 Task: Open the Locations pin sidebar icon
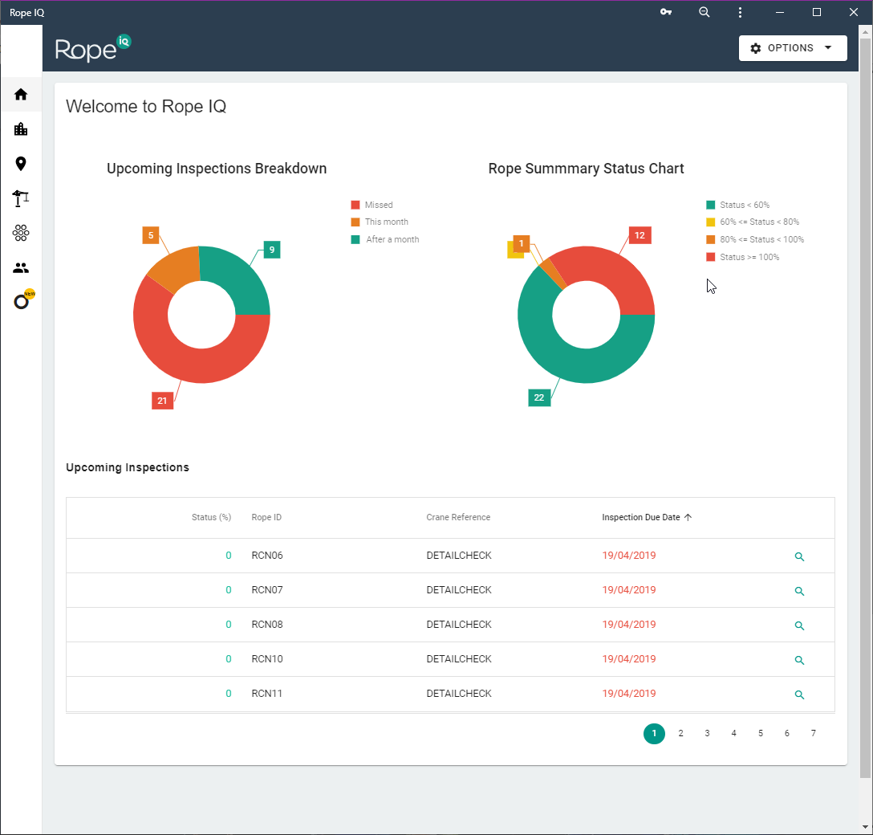(21, 164)
